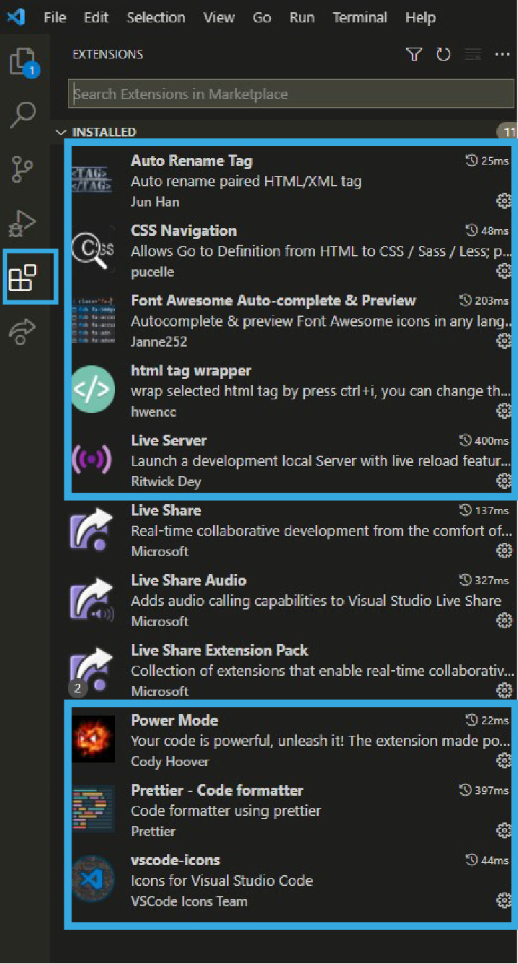
Task: Select Prettier - Code formatter title
Action: click(217, 790)
